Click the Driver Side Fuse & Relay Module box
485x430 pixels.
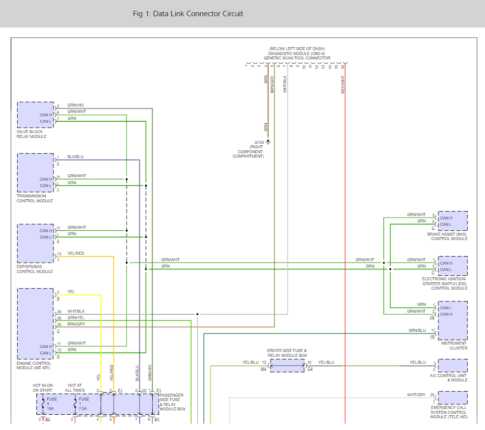click(x=287, y=365)
